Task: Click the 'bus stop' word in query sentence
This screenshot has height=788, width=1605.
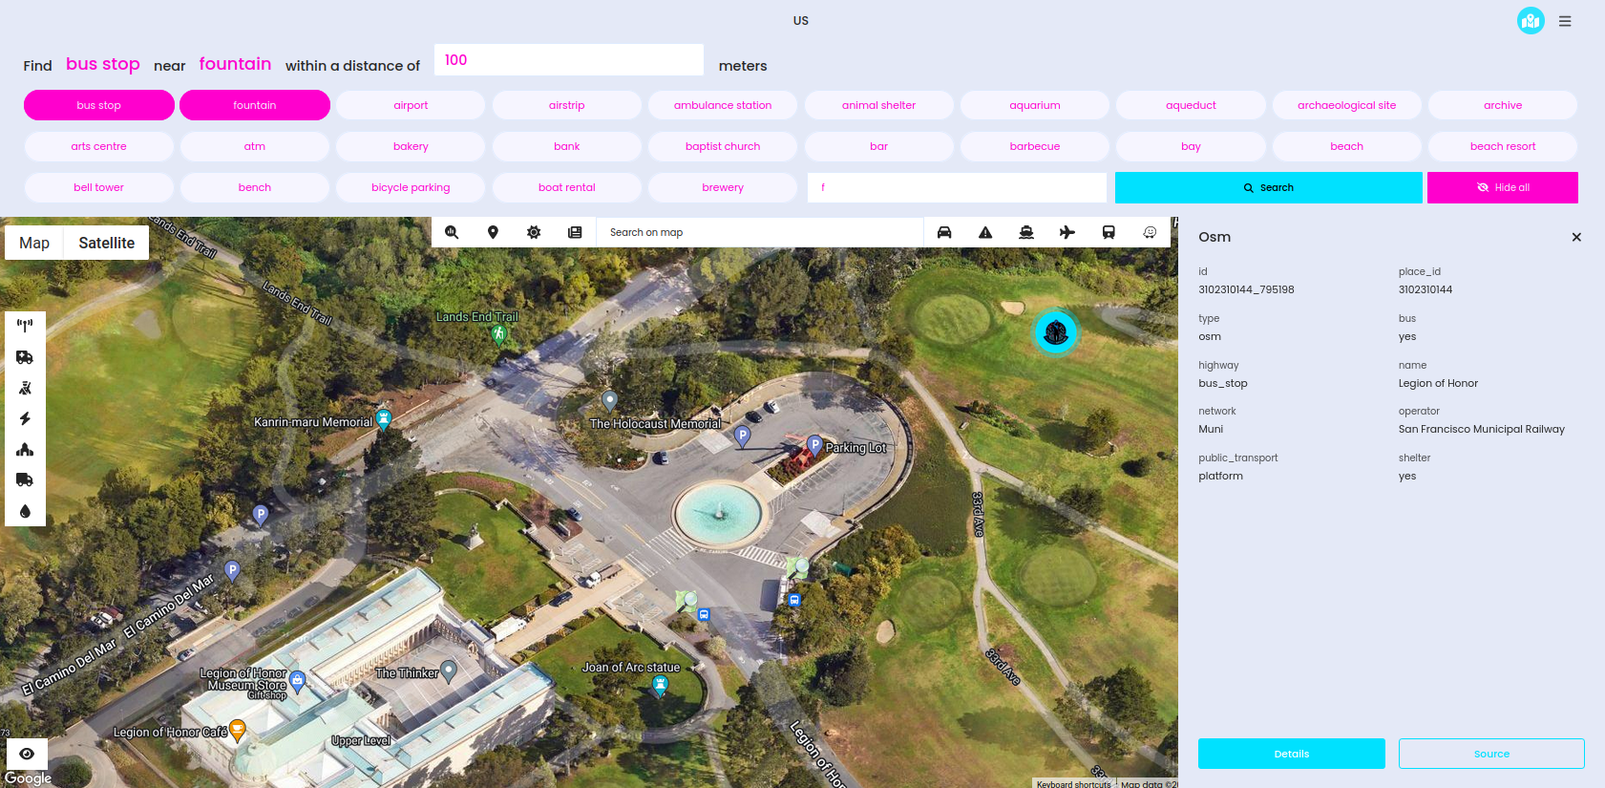Action: tap(103, 64)
